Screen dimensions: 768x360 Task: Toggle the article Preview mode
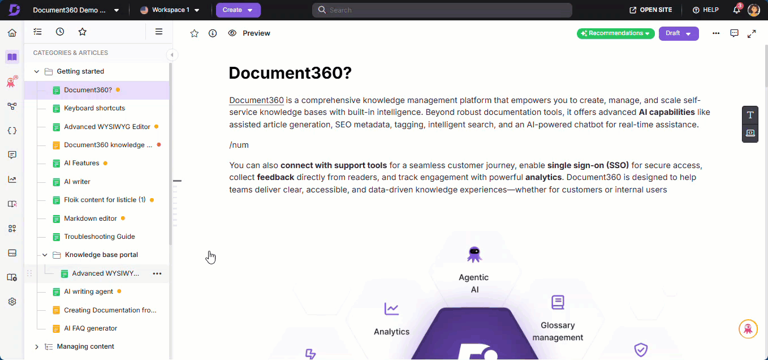point(249,33)
